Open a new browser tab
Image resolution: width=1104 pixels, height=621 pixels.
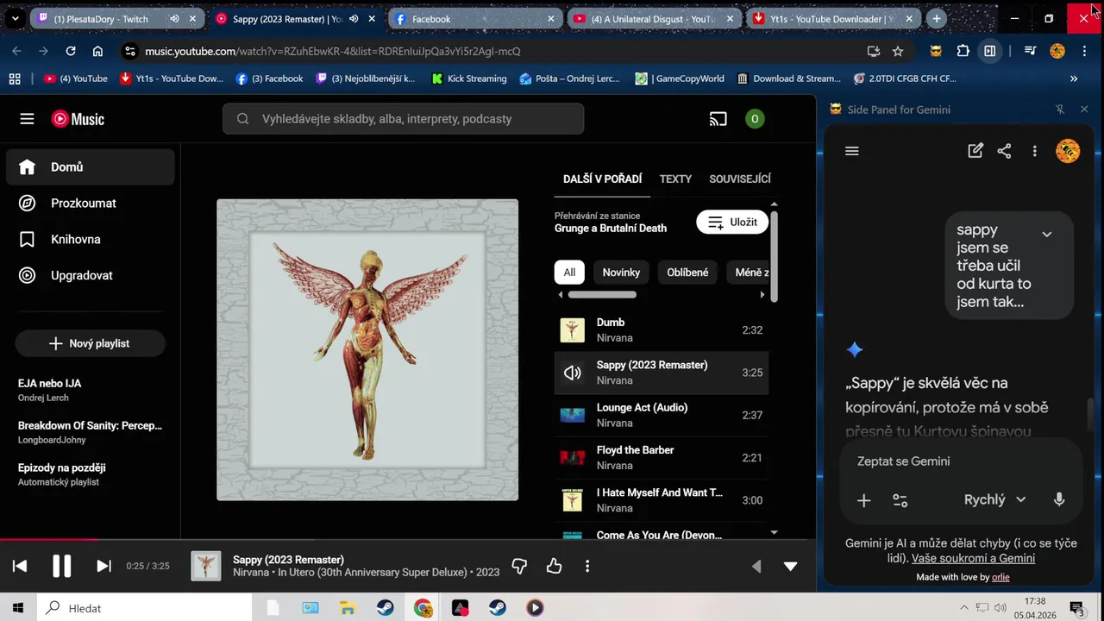(x=937, y=18)
